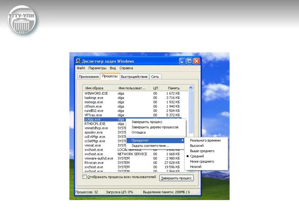Select the ctfmon.exe process row
This screenshot has height=224, width=299.
133,106
